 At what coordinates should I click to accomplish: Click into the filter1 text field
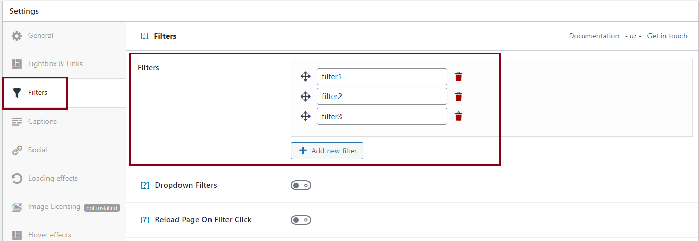click(x=382, y=77)
